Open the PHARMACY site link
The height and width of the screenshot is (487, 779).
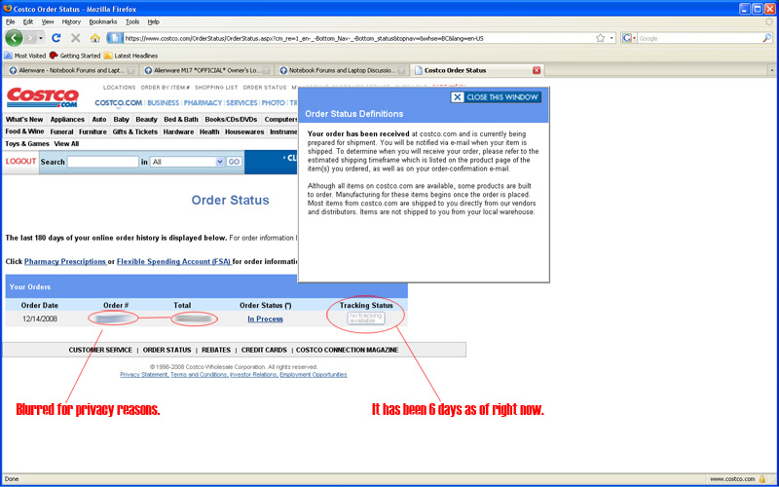[203, 103]
